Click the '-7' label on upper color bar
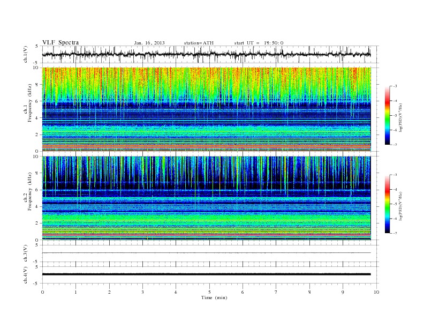The height and width of the screenshot is (328, 424). click(395, 145)
